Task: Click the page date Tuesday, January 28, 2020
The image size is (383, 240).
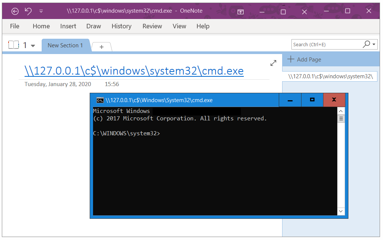Action: tap(58, 84)
